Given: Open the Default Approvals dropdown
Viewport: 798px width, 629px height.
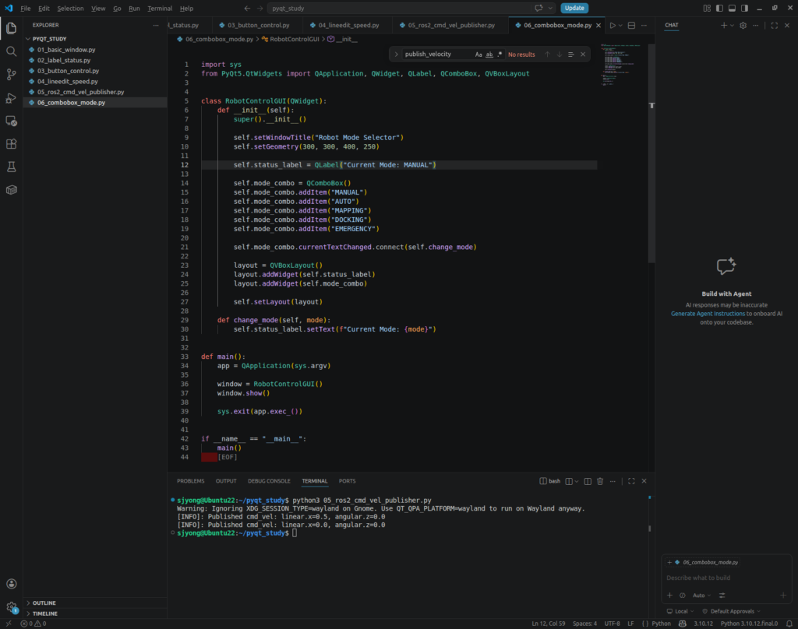Looking at the screenshot, I should click(x=732, y=611).
